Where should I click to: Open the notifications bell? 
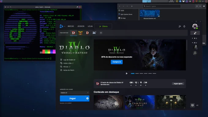[x=184, y=26]
